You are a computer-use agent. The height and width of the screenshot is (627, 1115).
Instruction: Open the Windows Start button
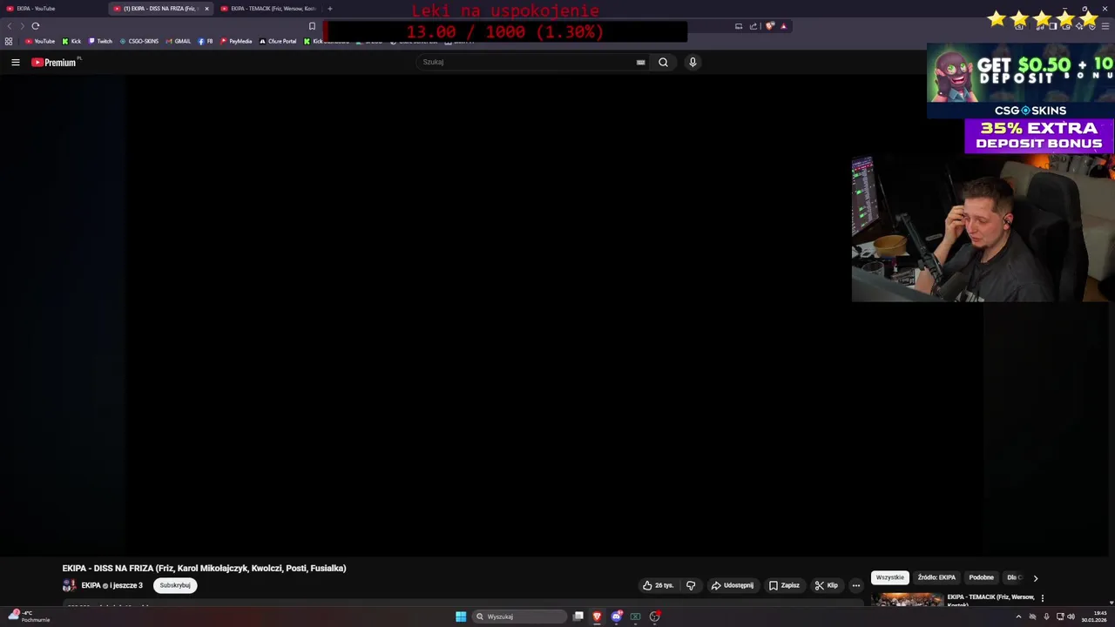(x=461, y=617)
